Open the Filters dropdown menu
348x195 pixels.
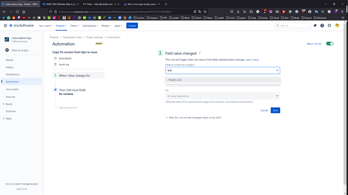(x=75, y=26)
